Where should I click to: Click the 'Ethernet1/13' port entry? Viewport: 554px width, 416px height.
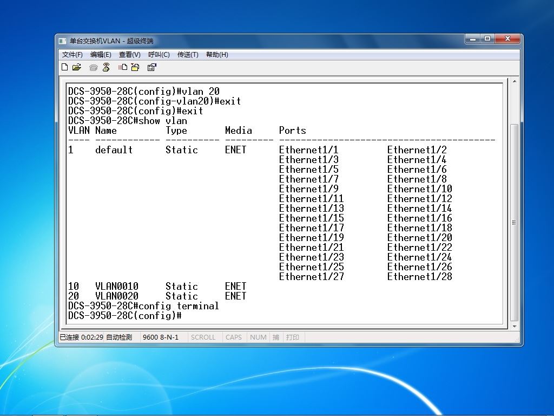pos(312,209)
